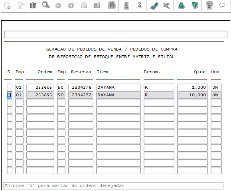Confirm with the blue checkmark icon
231x191 pixels.
154,6
